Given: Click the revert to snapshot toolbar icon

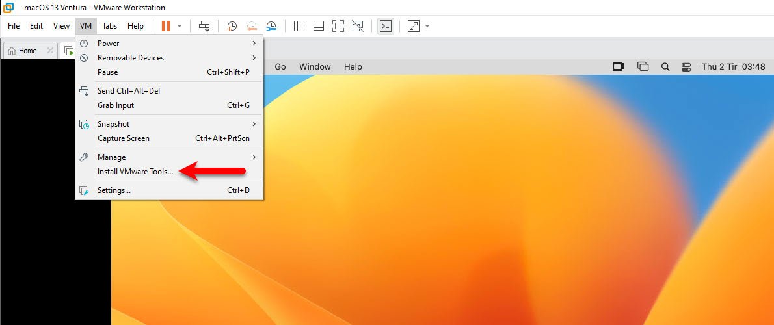Looking at the screenshot, I should 252,26.
